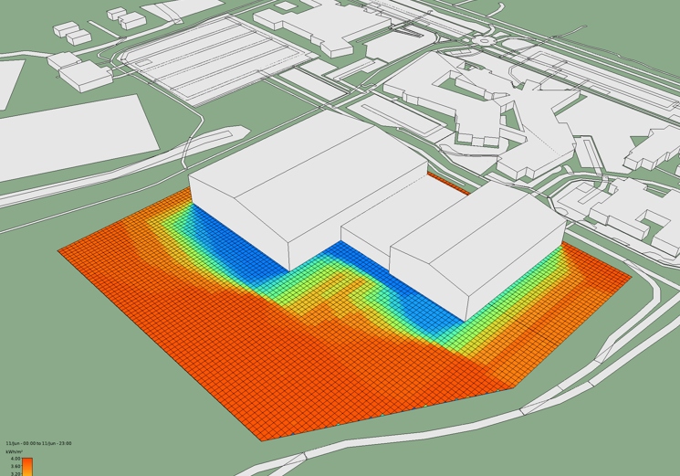This screenshot has height=476, width=680.
Task: Click the bottom corner of the orange grid
Action: (262, 439)
